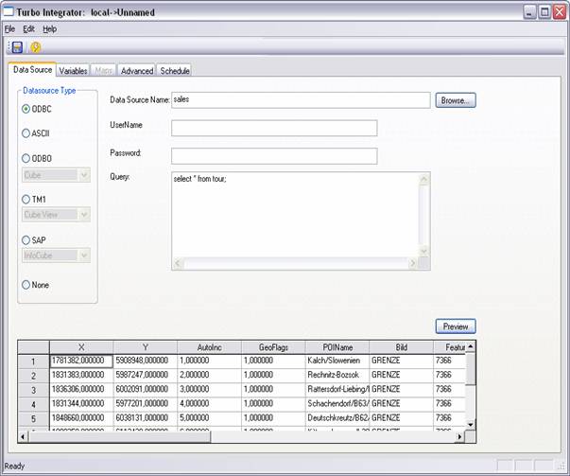This screenshot has height=476, width=570.
Task: Click the horizontal scrollbar right arrow in preview grid
Action: pos(460,437)
